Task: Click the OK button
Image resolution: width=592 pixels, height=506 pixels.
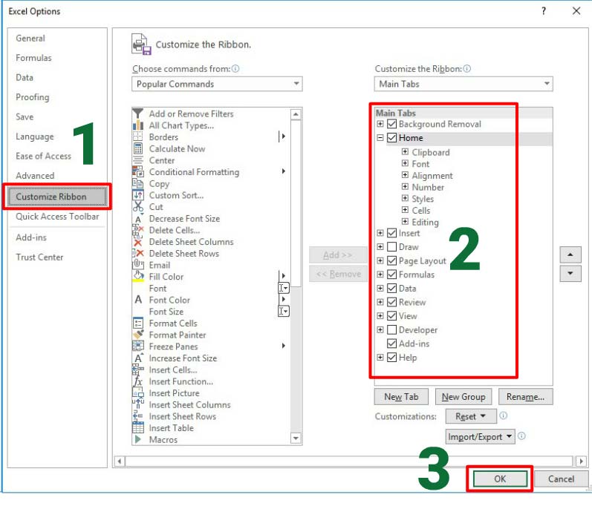Action: [x=500, y=479]
